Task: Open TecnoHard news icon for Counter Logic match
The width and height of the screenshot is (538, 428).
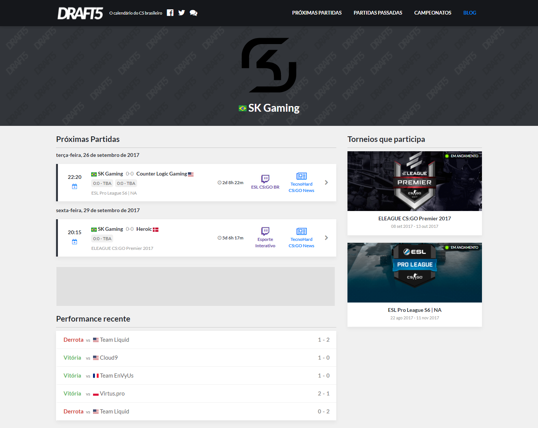Action: [302, 176]
